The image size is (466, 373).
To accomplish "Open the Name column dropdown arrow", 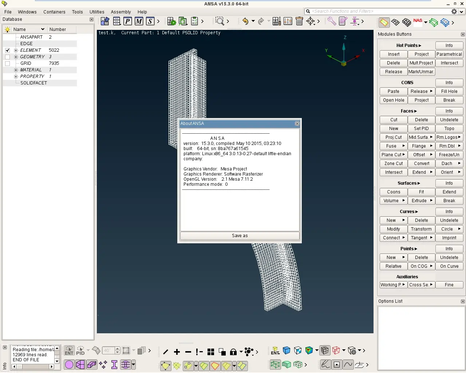I will [43, 29].
